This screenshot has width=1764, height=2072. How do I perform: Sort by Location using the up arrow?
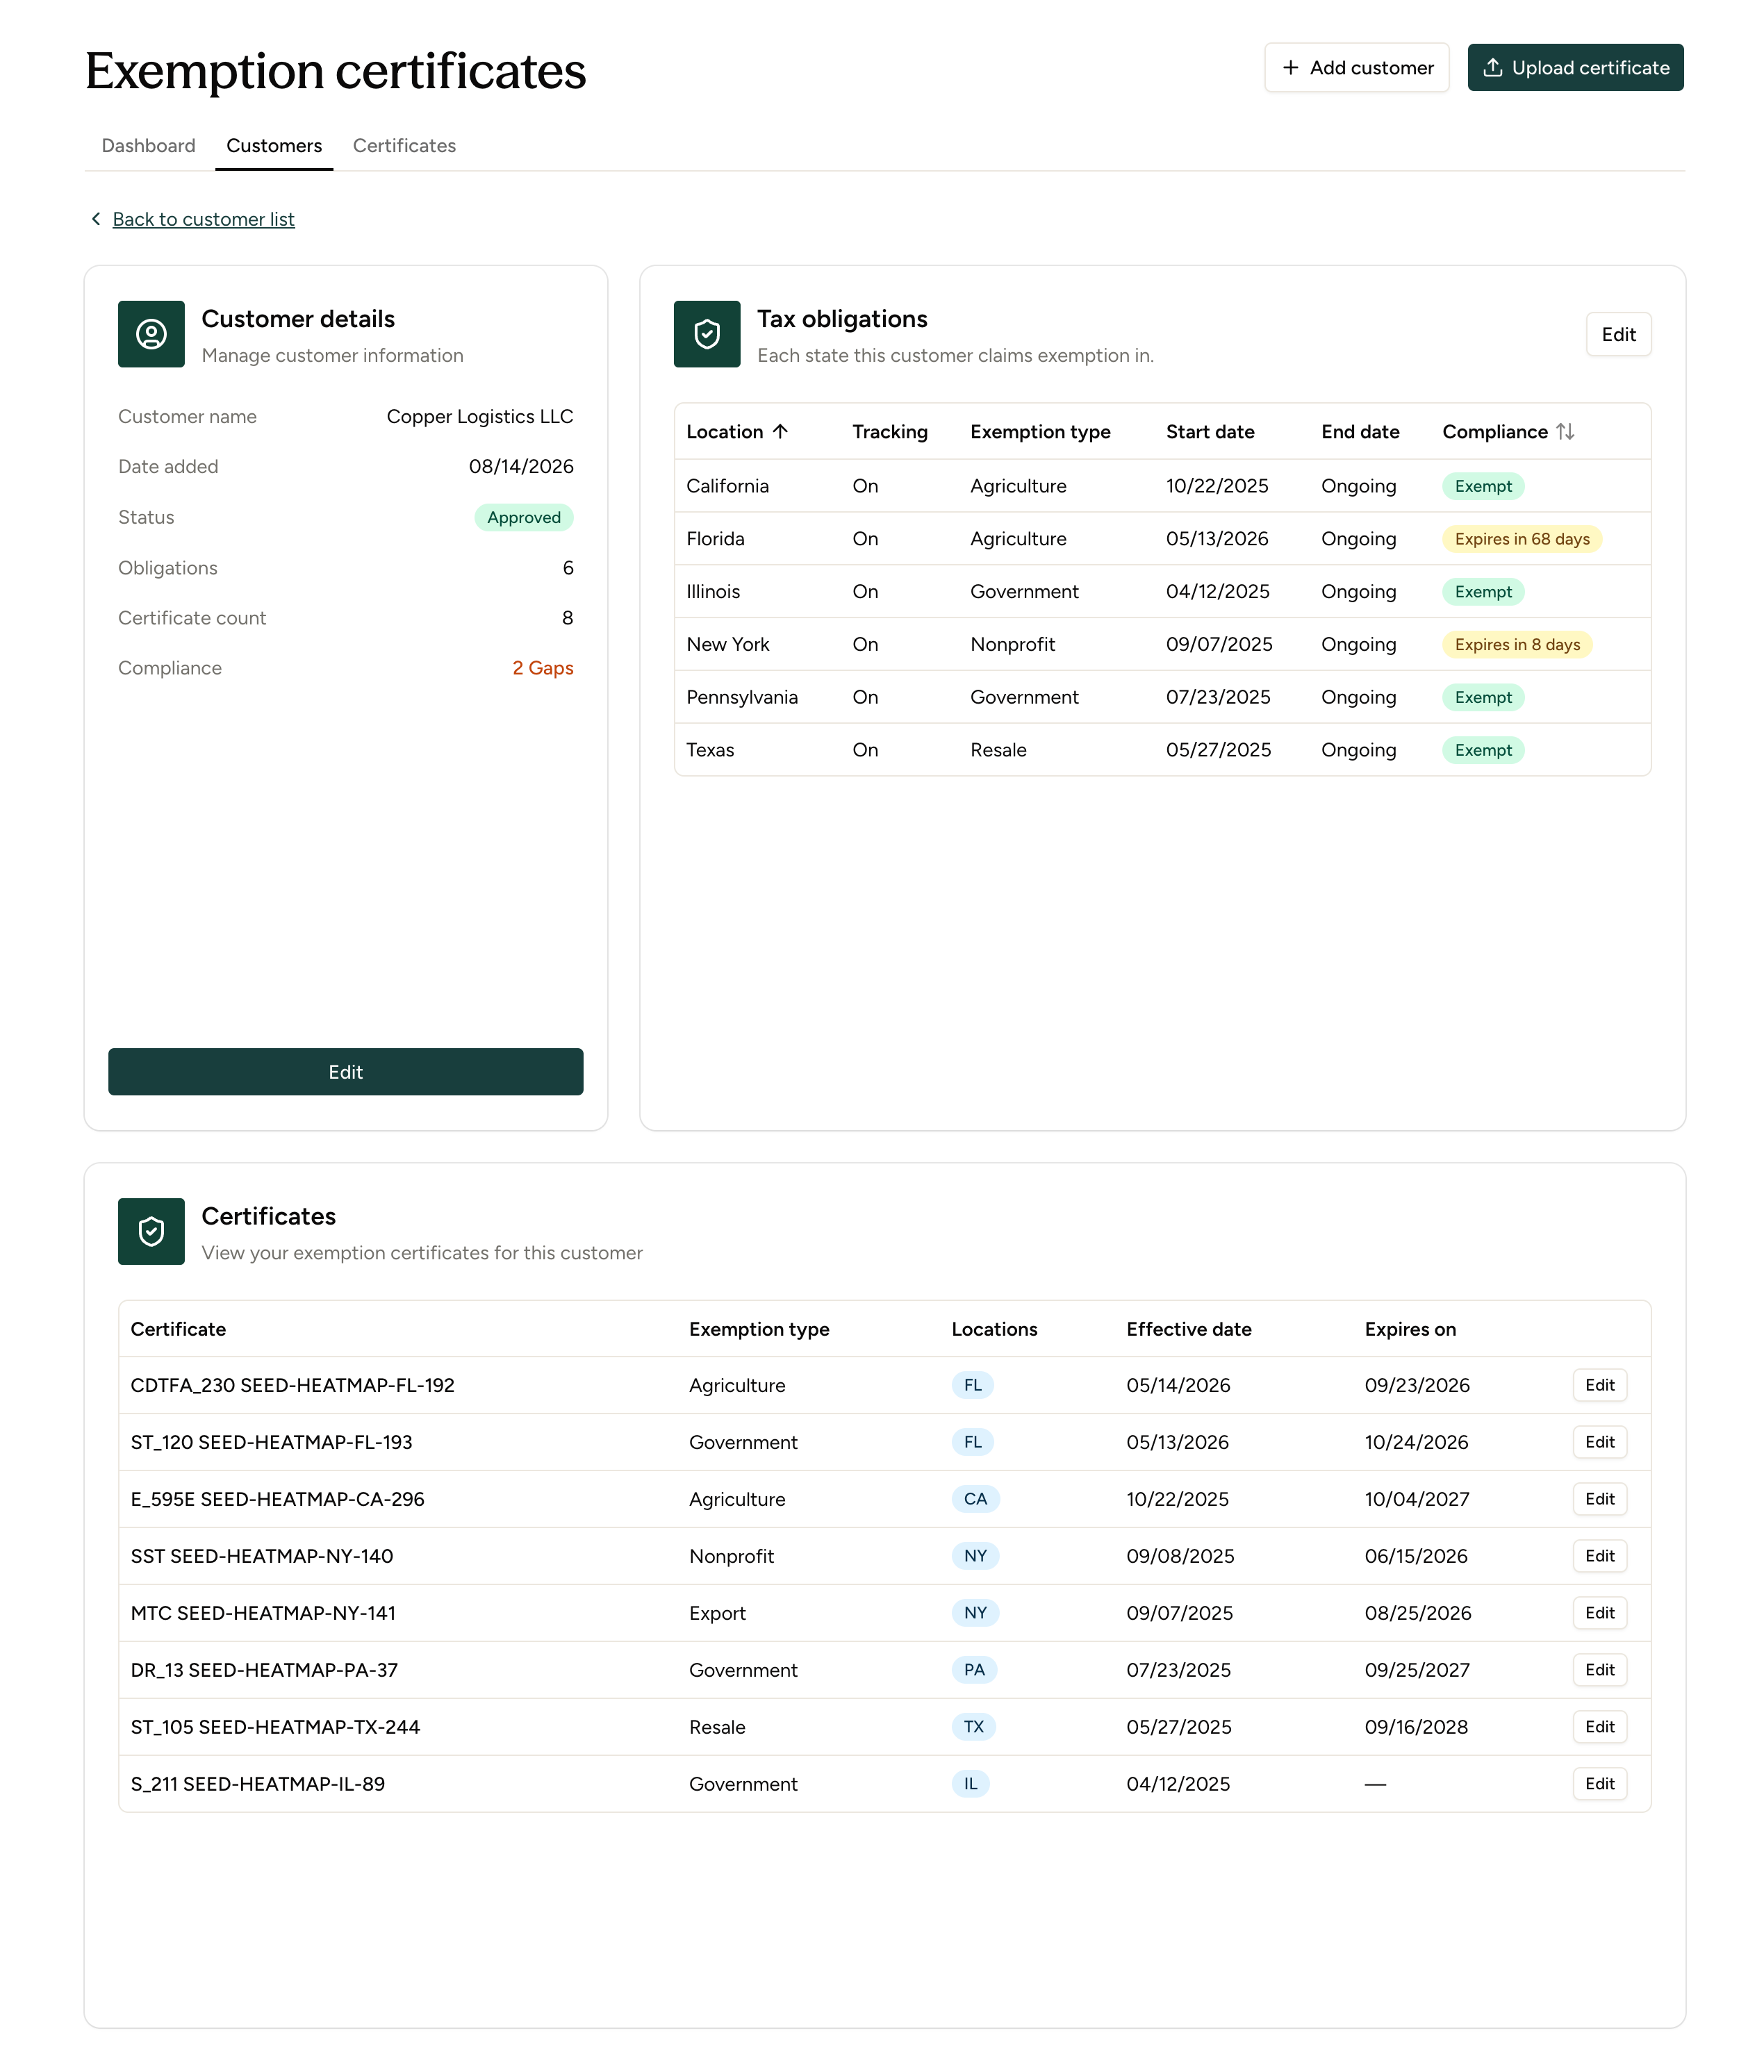[780, 432]
